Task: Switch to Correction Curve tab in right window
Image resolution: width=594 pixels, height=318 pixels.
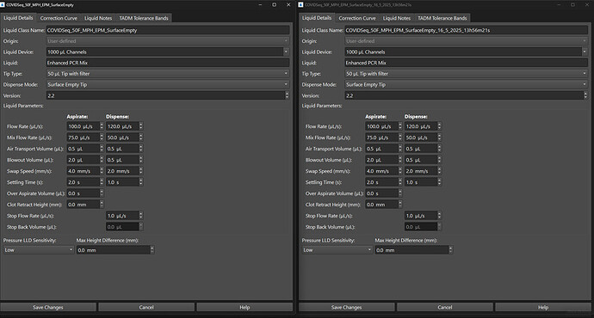Action: (357, 18)
